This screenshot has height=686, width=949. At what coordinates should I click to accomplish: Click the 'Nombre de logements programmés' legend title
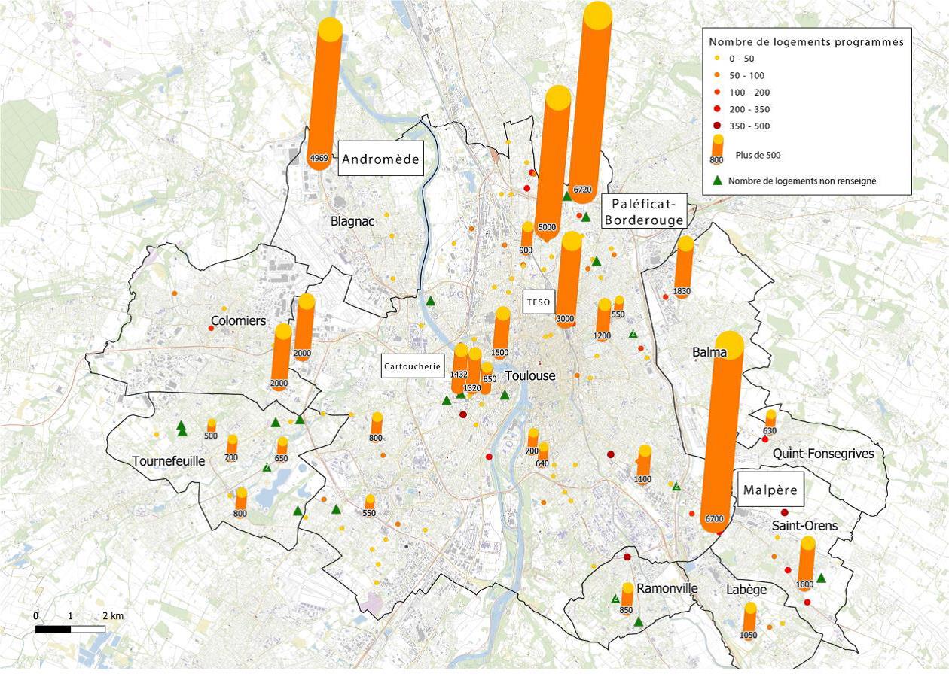click(806, 42)
